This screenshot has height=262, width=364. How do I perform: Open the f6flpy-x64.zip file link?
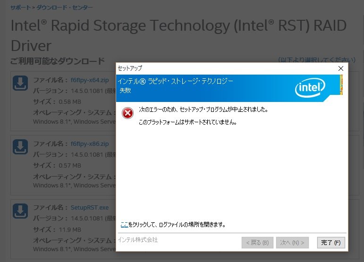coord(90,80)
